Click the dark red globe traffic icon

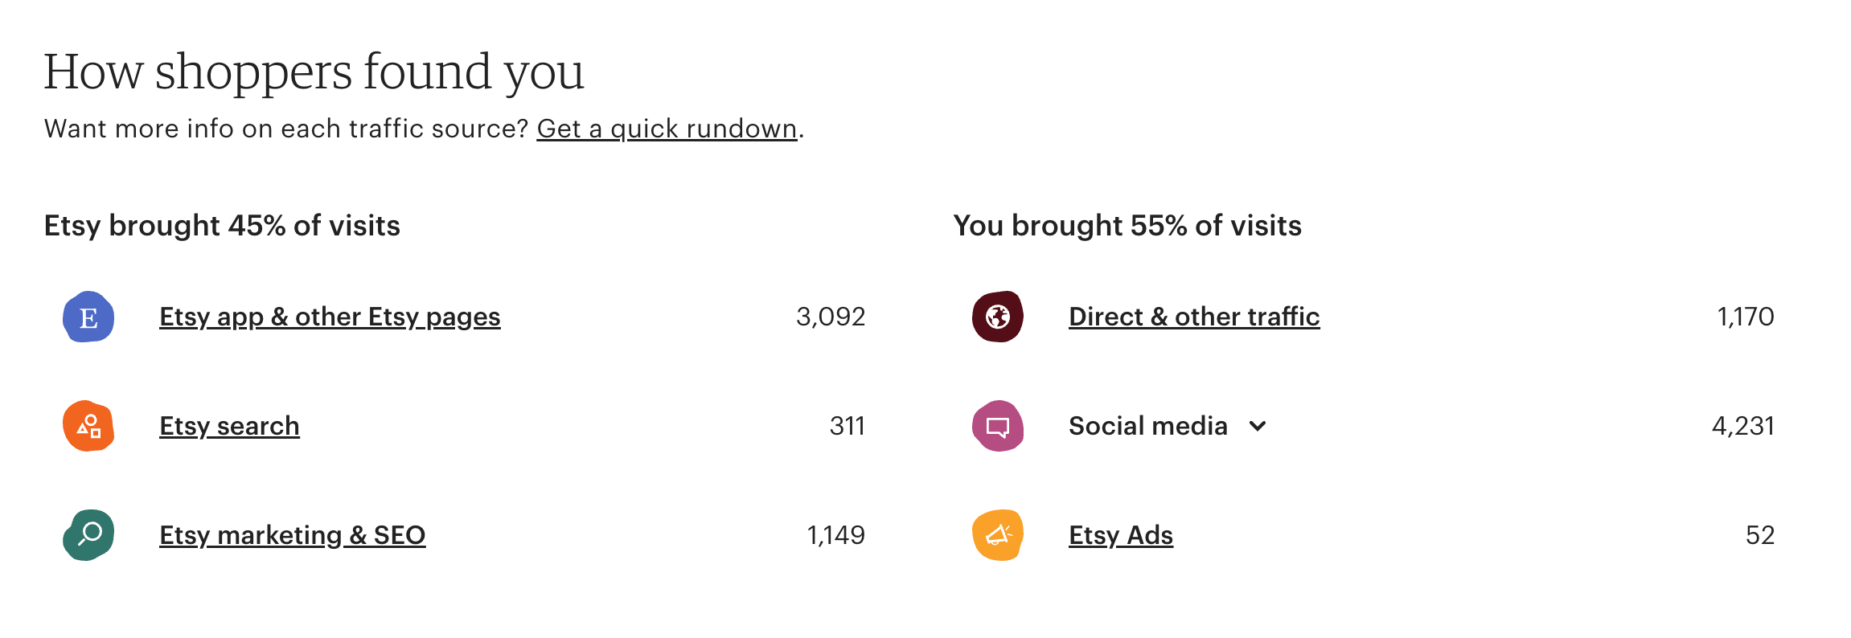[998, 317]
